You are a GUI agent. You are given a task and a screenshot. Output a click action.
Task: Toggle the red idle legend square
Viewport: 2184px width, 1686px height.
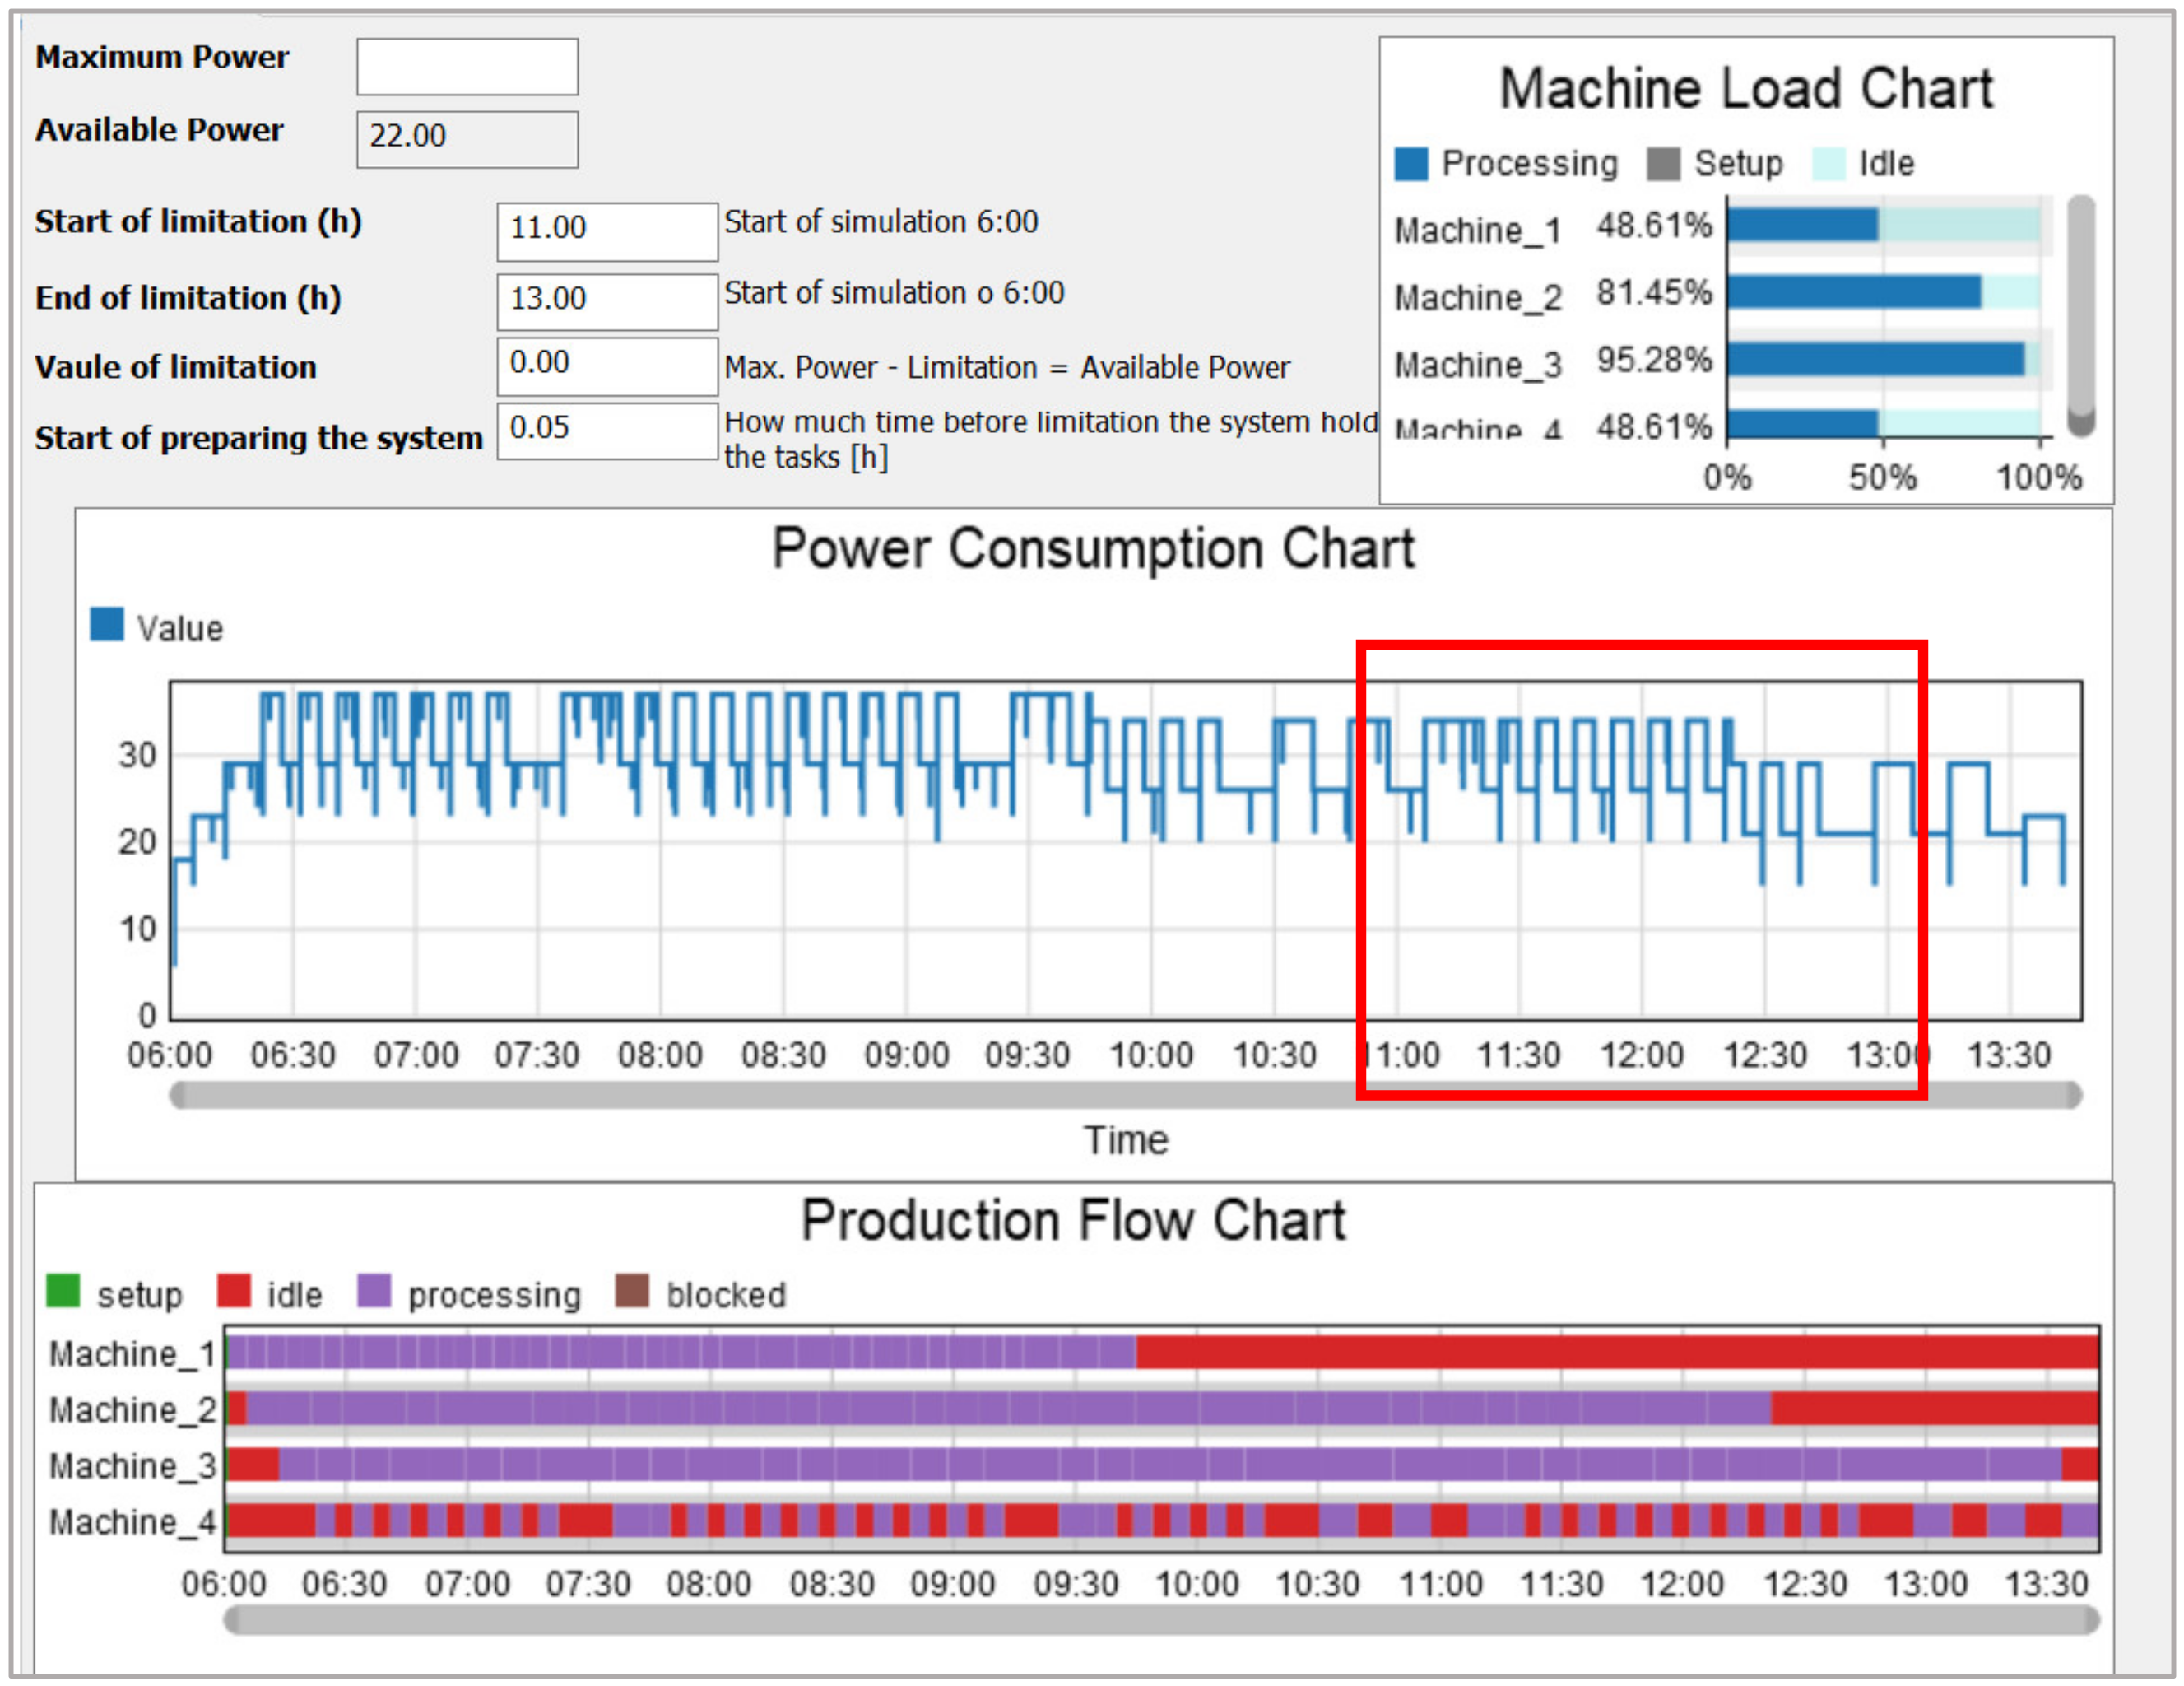234,1291
